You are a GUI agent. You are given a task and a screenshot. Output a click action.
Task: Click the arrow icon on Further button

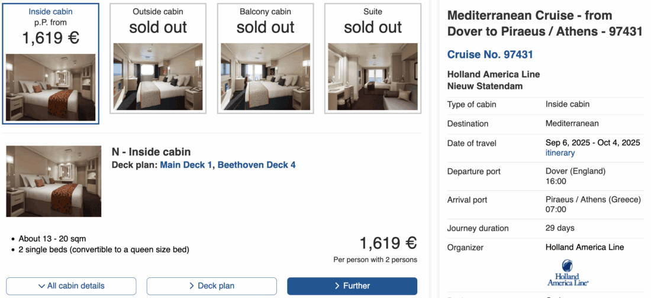tap(337, 286)
